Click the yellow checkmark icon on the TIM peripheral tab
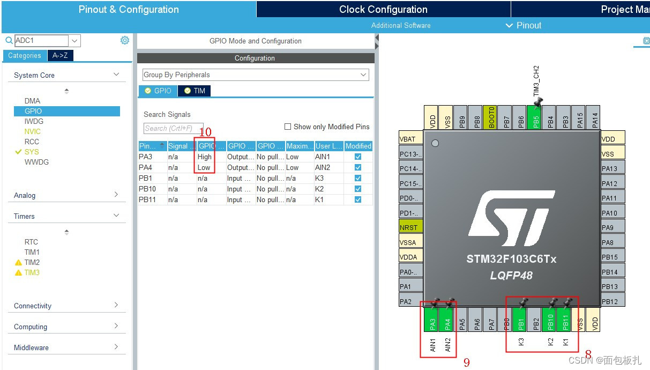Viewport: 650px width, 370px height. [186, 91]
